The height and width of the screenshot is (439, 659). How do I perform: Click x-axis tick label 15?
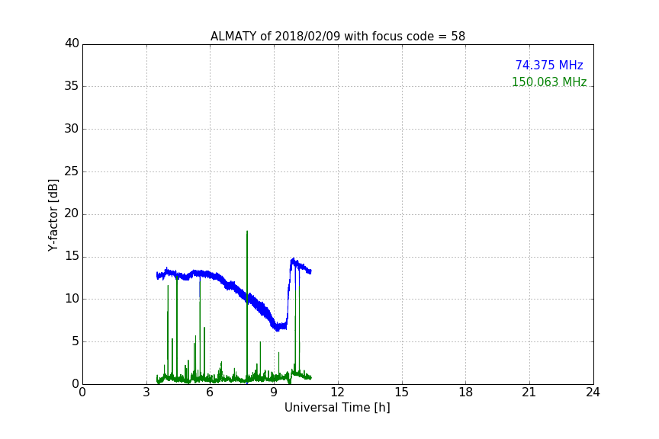(401, 393)
